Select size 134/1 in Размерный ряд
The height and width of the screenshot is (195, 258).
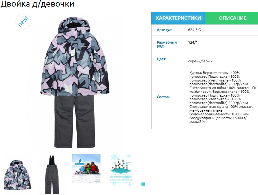pyautogui.click(x=193, y=42)
